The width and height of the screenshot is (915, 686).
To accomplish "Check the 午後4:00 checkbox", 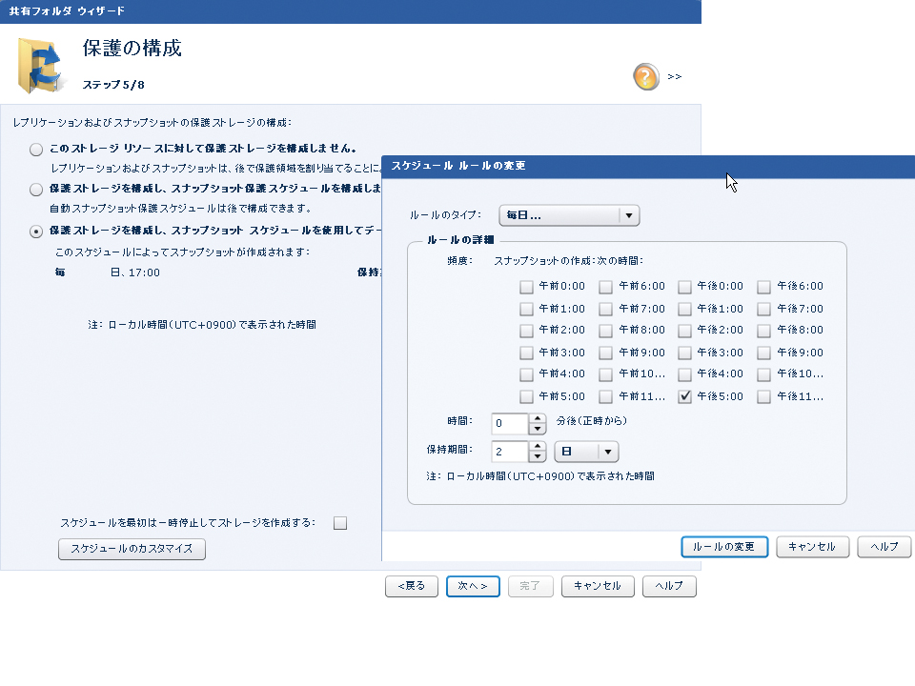I will pyautogui.click(x=685, y=374).
